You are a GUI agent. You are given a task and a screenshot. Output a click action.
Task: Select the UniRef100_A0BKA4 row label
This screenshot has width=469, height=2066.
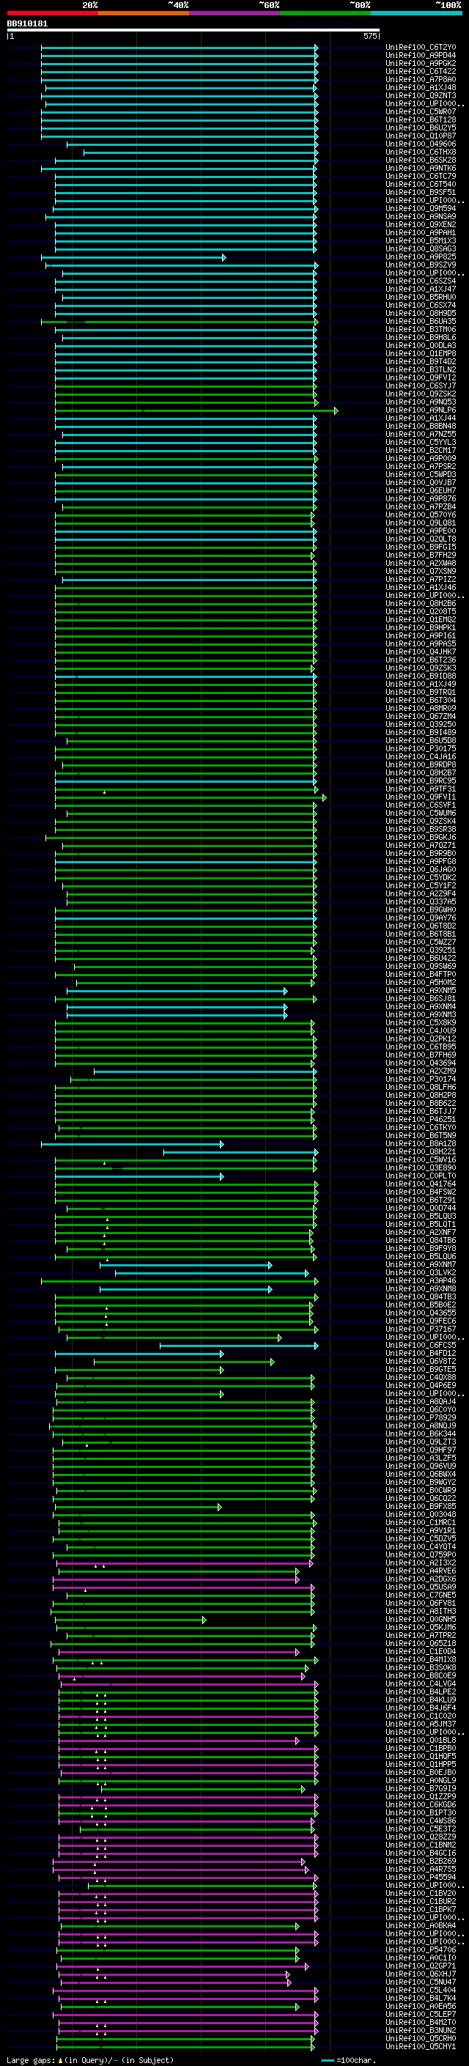420,1925
